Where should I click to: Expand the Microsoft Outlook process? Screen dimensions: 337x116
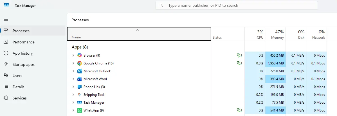pyautogui.click(x=73, y=71)
